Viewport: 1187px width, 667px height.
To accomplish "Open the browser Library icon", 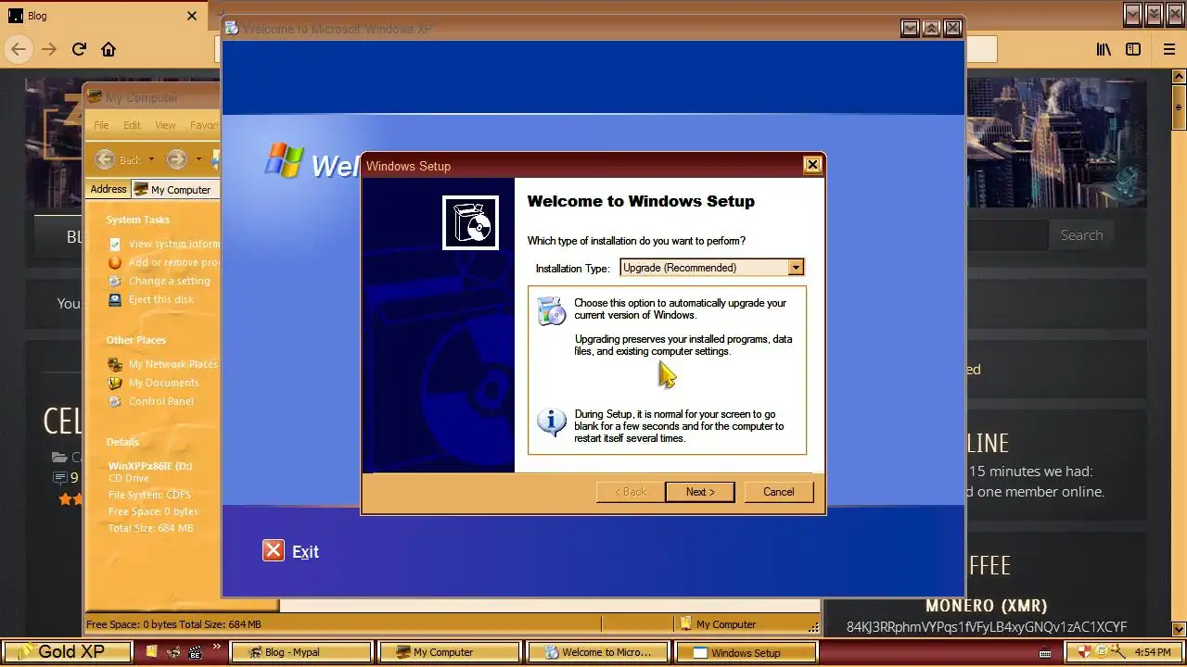I will (x=1104, y=49).
